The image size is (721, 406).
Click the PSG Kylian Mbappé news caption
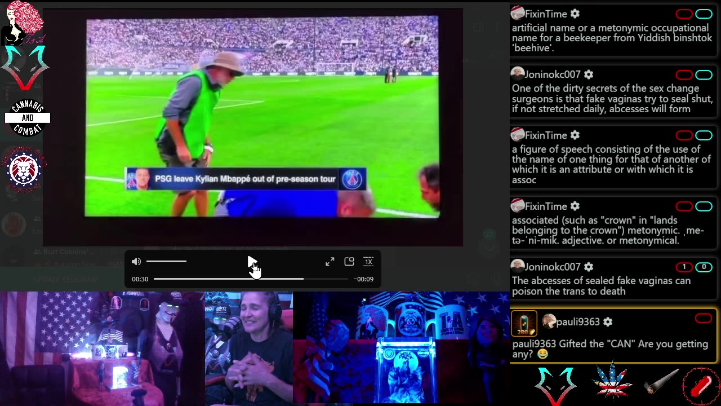pos(246,179)
